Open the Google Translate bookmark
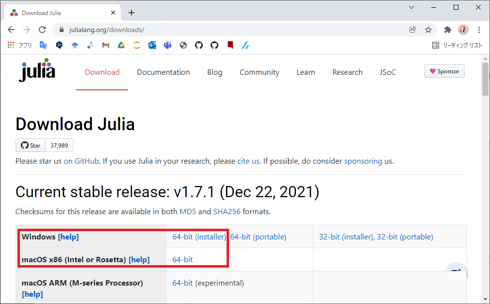490x304 pixels. coord(44,45)
